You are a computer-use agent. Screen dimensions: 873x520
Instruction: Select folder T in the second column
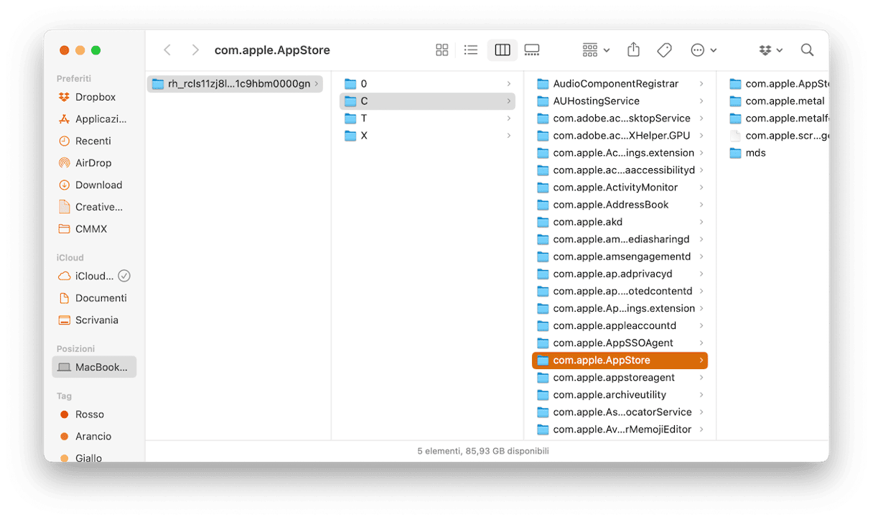(x=427, y=118)
